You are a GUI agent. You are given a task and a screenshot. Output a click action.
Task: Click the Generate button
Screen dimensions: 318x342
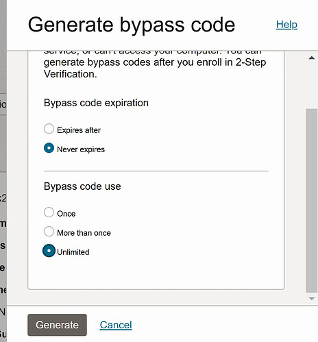pyautogui.click(x=57, y=325)
